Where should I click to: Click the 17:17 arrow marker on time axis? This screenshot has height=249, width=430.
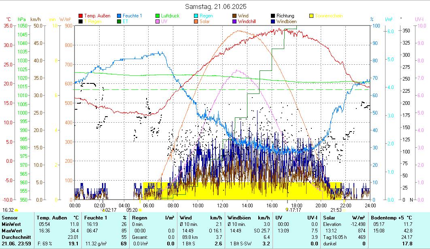pyautogui.click(x=287, y=209)
